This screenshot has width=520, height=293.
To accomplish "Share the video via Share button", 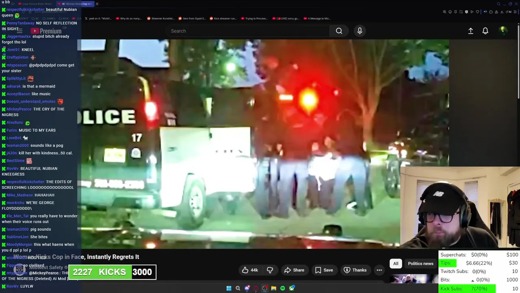I will [x=294, y=270].
